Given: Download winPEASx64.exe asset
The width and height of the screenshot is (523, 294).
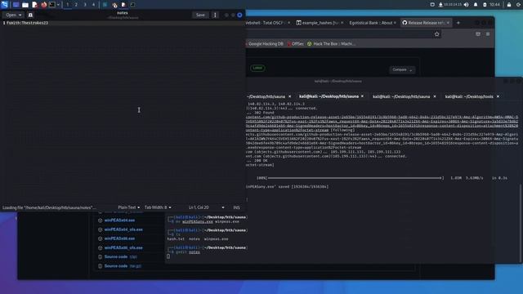Looking at the screenshot, I should point(119,220).
